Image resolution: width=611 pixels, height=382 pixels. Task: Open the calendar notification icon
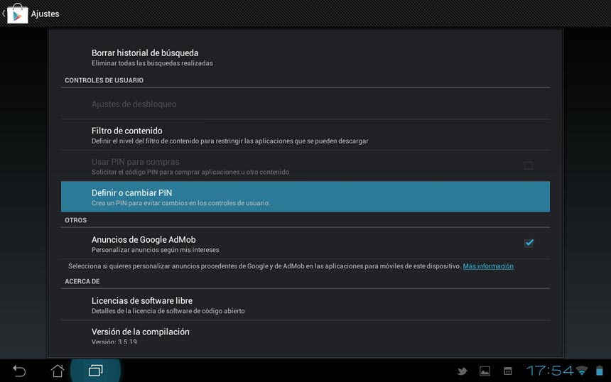pos(508,371)
